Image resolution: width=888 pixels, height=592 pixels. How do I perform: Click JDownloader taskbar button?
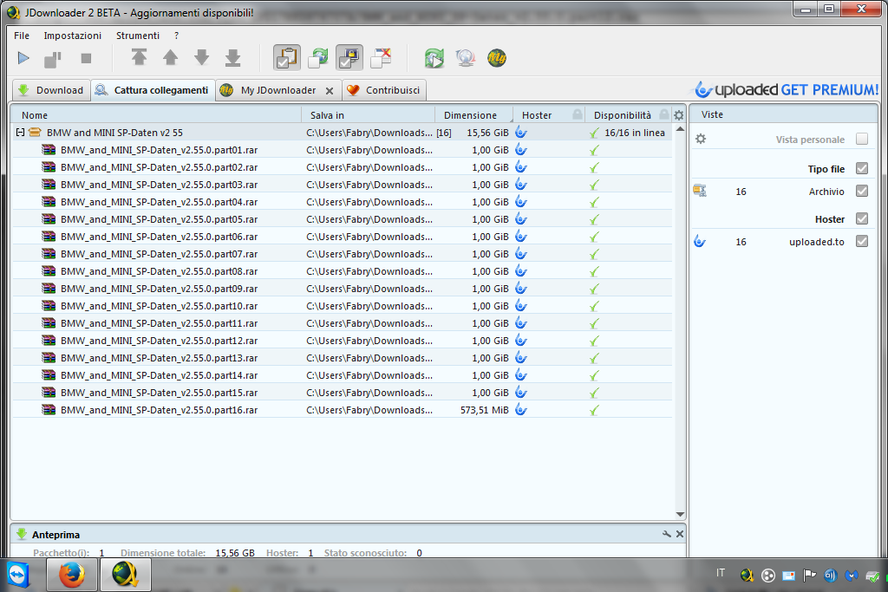click(x=125, y=575)
